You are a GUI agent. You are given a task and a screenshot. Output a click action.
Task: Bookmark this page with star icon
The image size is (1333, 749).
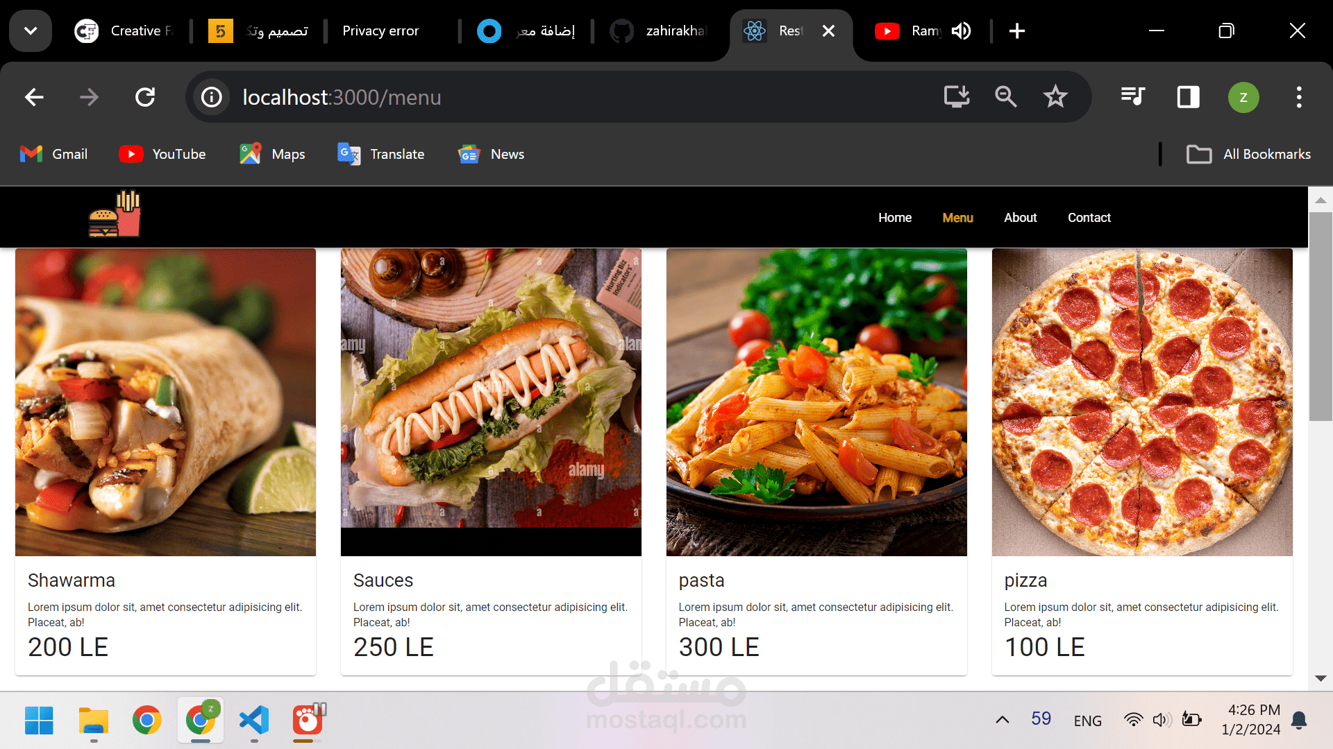tap(1055, 97)
